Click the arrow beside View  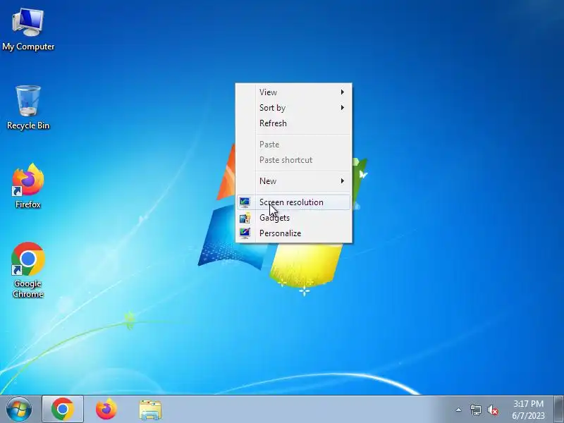[343, 92]
